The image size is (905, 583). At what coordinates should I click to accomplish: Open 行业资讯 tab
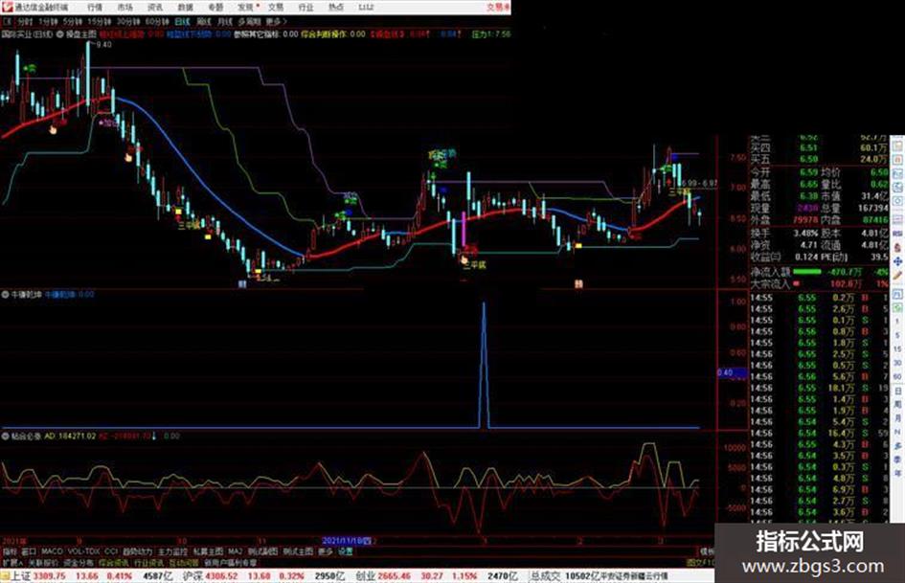(x=148, y=562)
